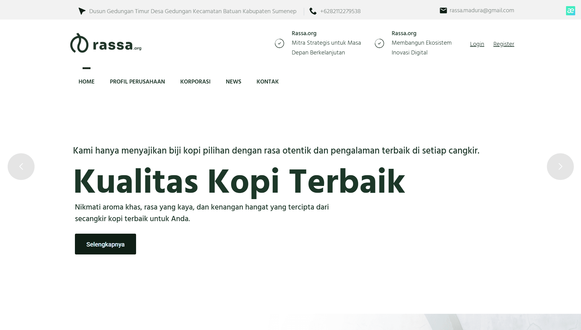Click the Dusun Gedungan Timur address text
The width and height of the screenshot is (581, 330).
(x=192, y=11)
